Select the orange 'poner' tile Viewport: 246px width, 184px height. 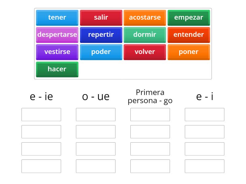point(189,52)
